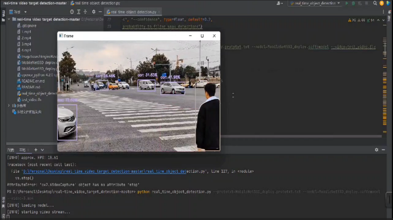
Task: Click the weak warnings count indicator
Action: click(x=361, y=20)
